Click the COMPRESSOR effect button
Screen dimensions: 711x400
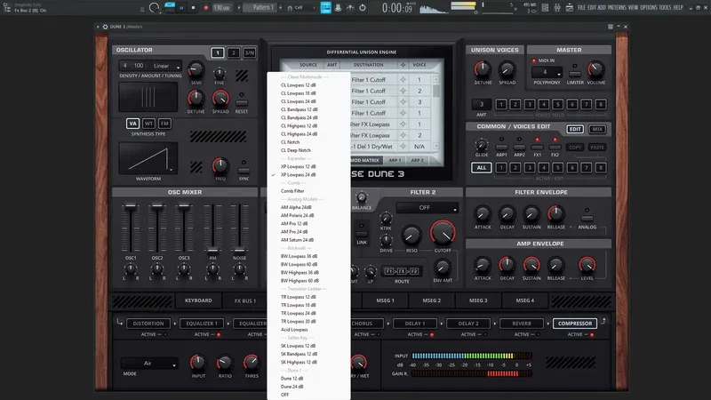click(574, 324)
